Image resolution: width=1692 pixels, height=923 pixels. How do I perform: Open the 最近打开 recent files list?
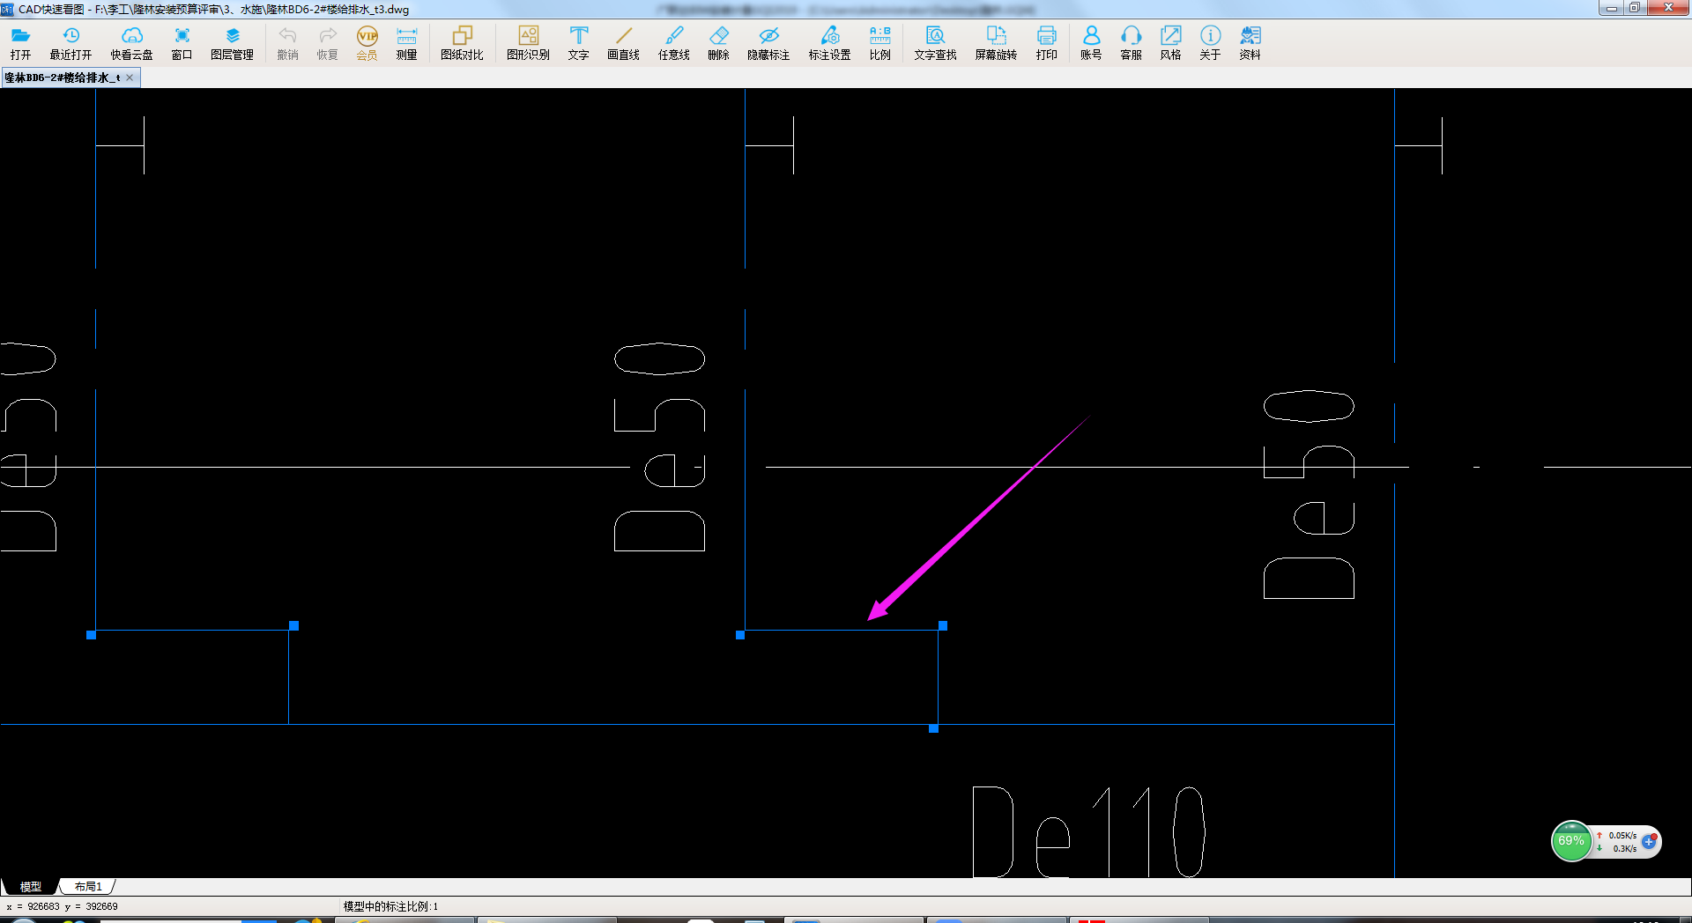(70, 43)
